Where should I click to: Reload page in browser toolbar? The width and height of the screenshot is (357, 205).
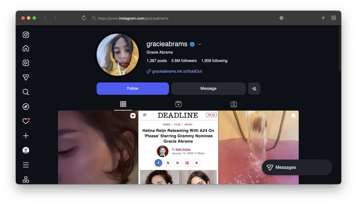click(84, 18)
